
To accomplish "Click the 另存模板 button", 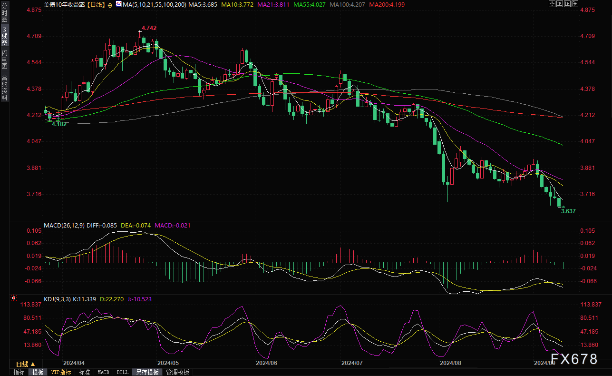I will [147, 372].
